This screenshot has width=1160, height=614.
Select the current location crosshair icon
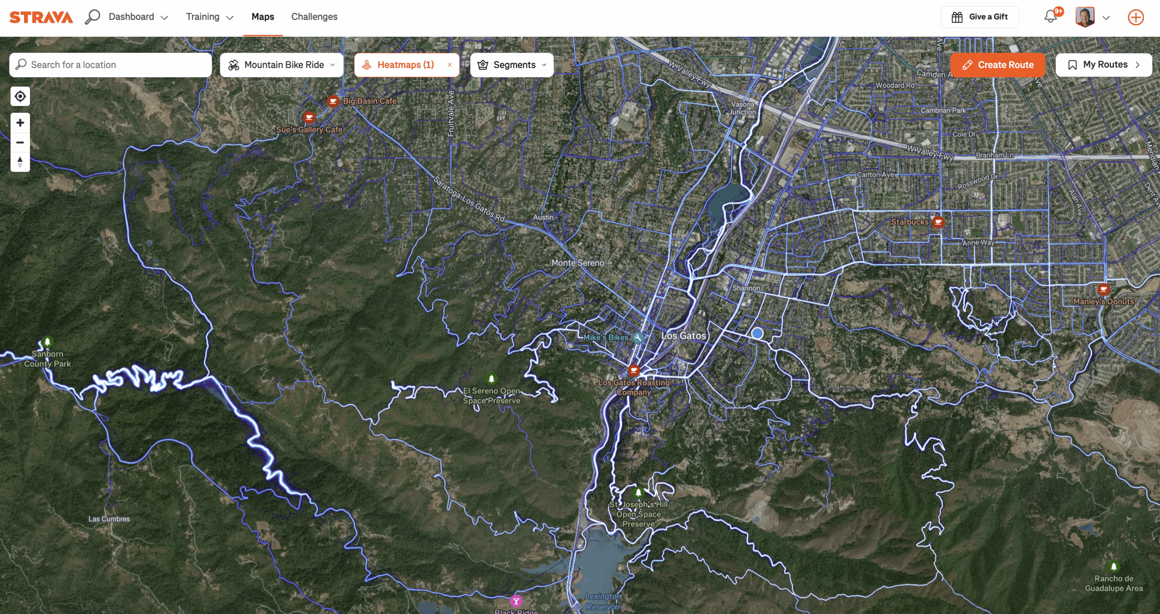click(x=20, y=97)
